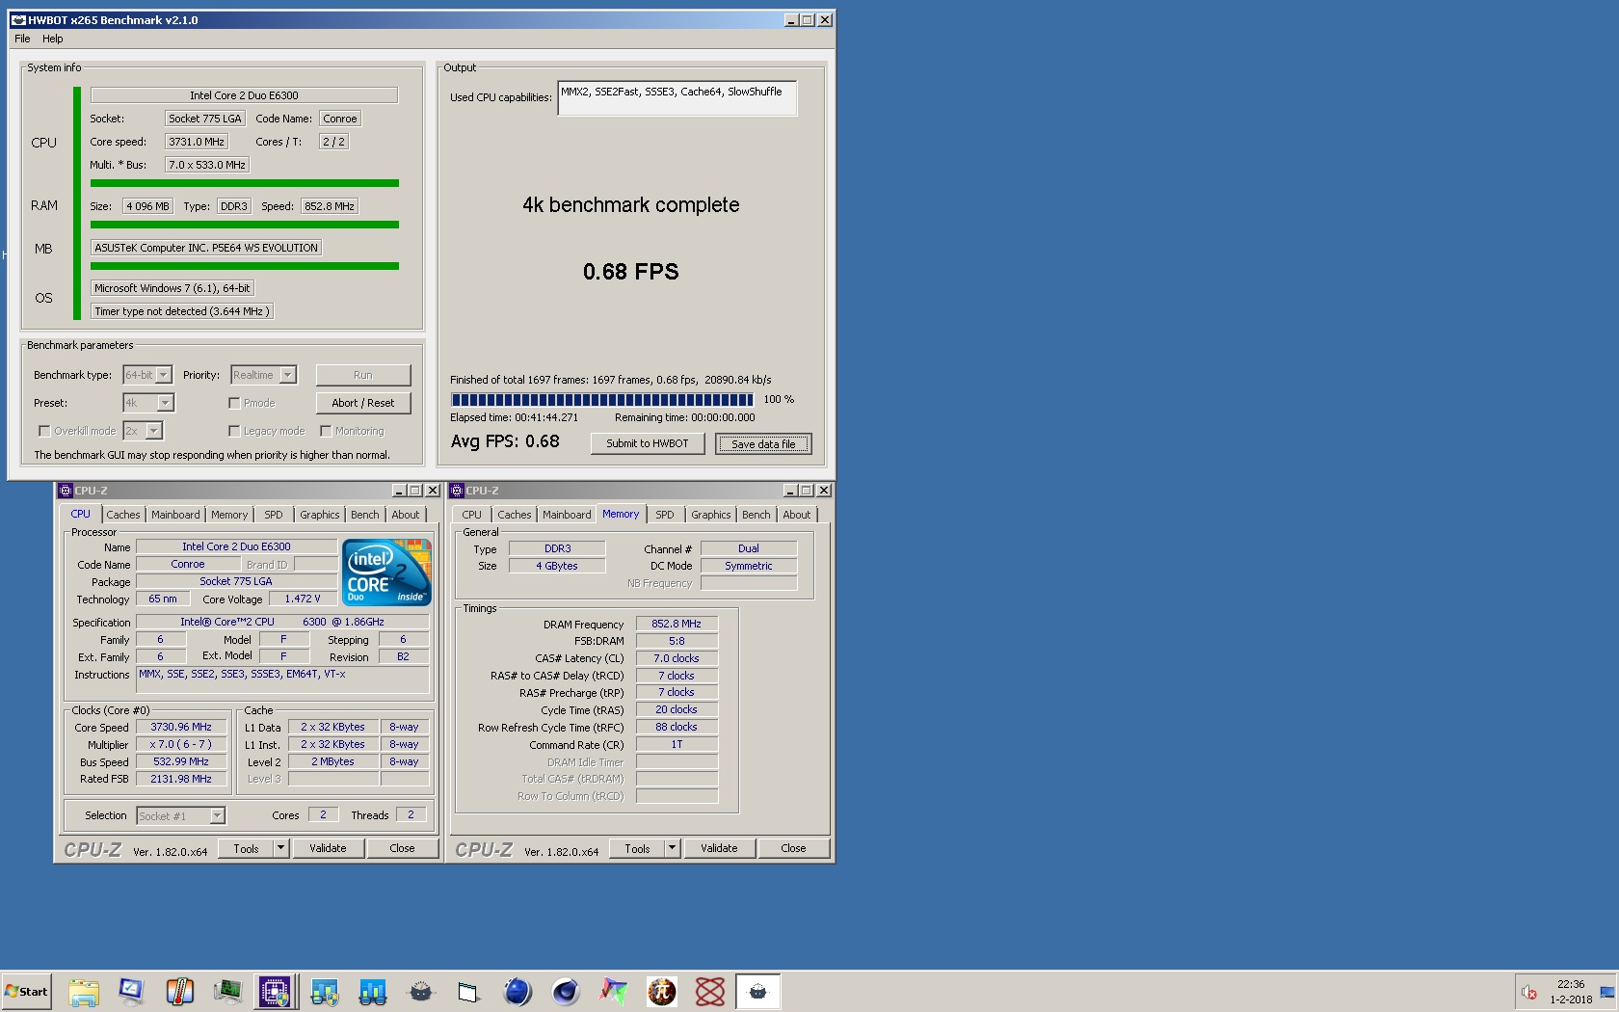Click the Intel Core 2 Duo logo
Viewport: 1619px width, 1012px height.
click(387, 573)
